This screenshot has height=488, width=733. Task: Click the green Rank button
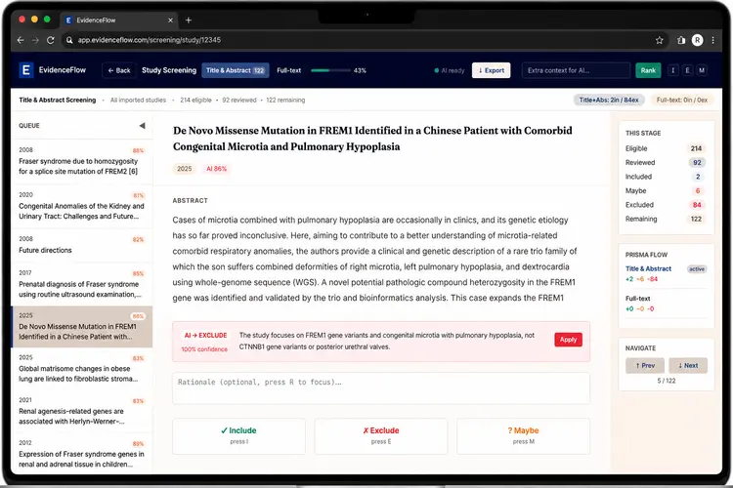click(x=648, y=70)
